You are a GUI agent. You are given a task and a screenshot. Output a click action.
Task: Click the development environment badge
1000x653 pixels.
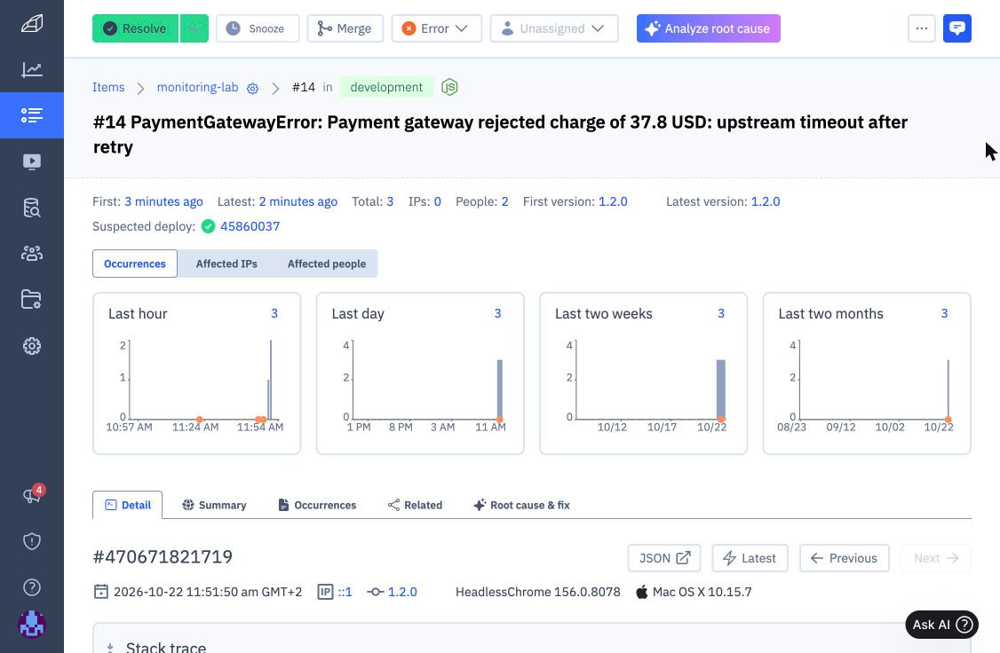[386, 87]
